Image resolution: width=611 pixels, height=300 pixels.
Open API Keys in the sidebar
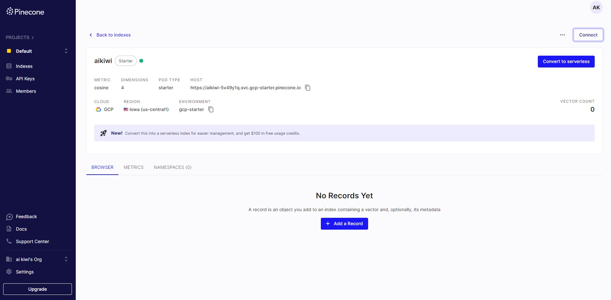coord(25,79)
